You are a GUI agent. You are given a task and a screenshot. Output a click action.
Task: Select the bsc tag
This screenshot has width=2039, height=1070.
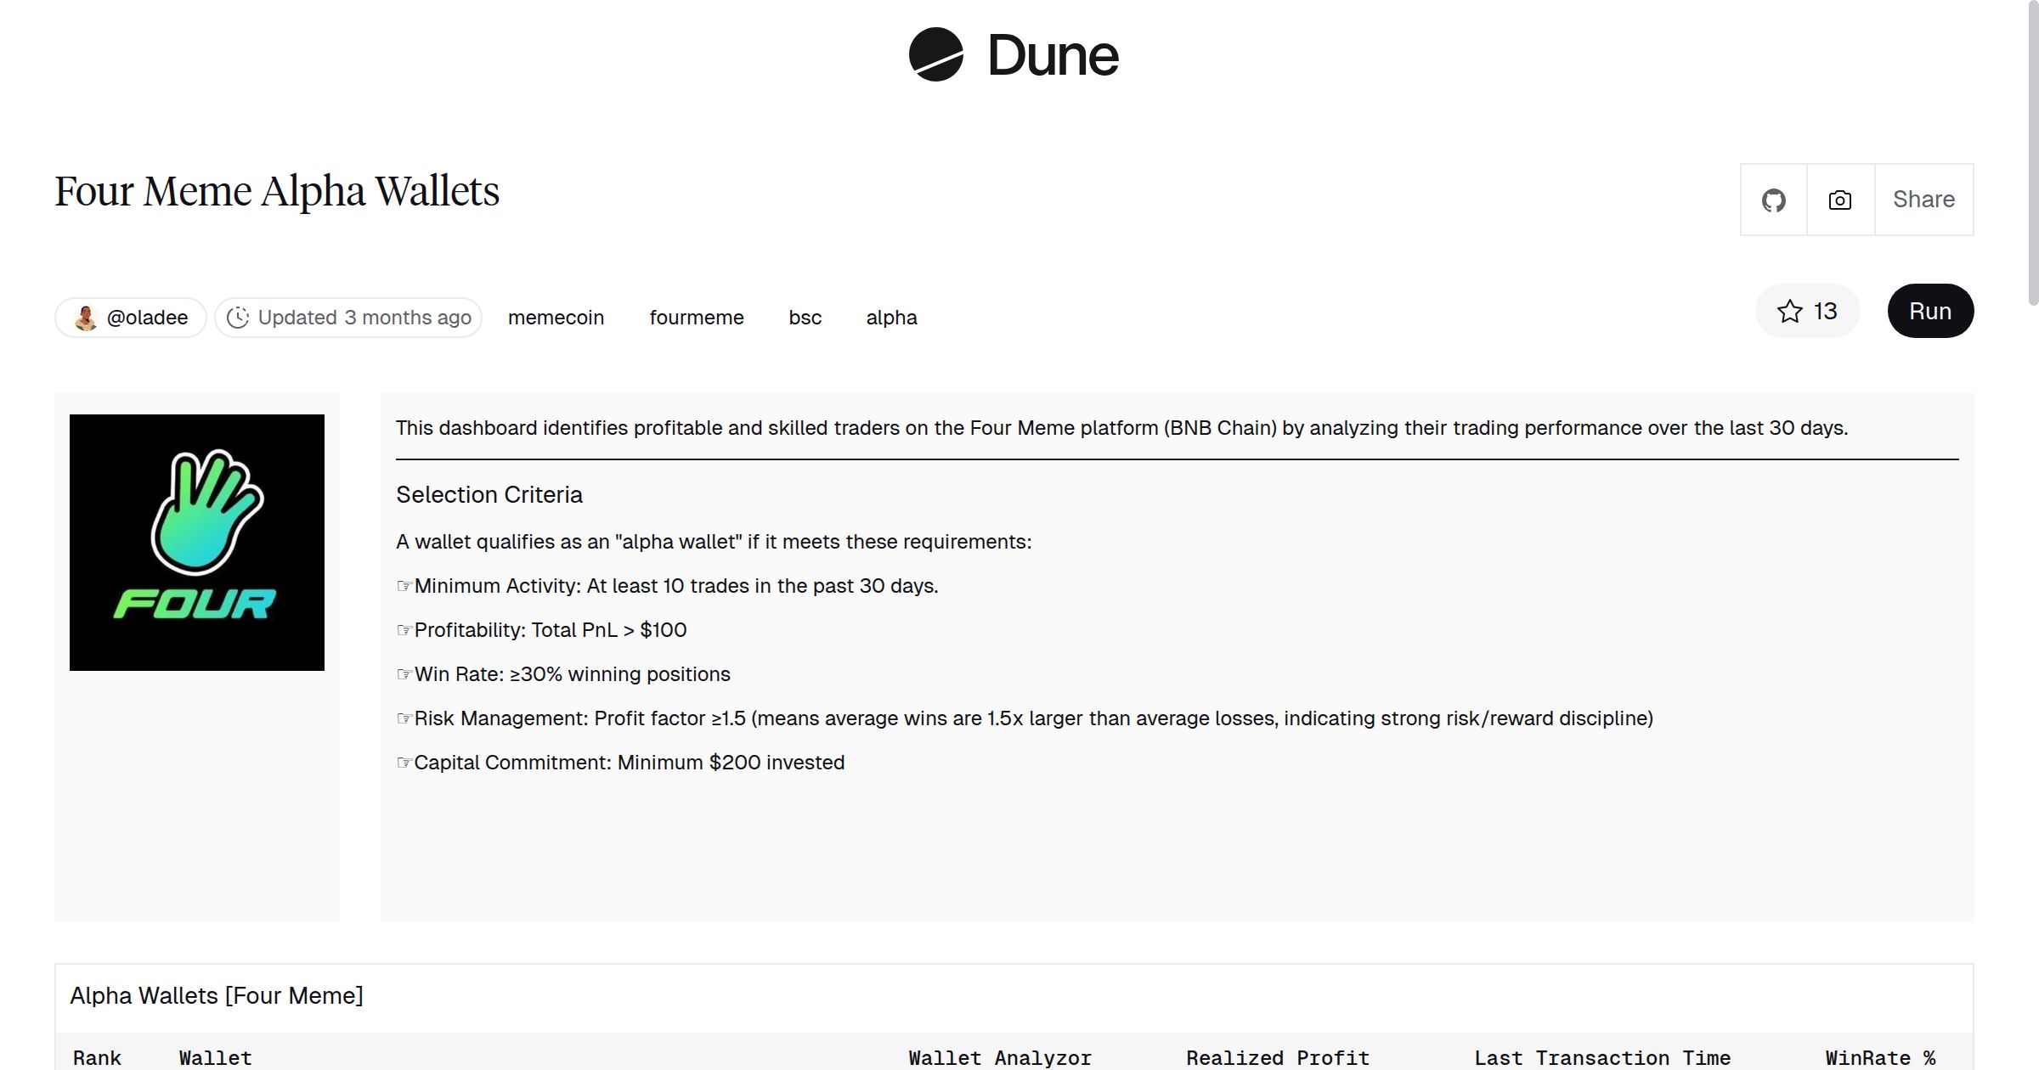pyautogui.click(x=805, y=318)
